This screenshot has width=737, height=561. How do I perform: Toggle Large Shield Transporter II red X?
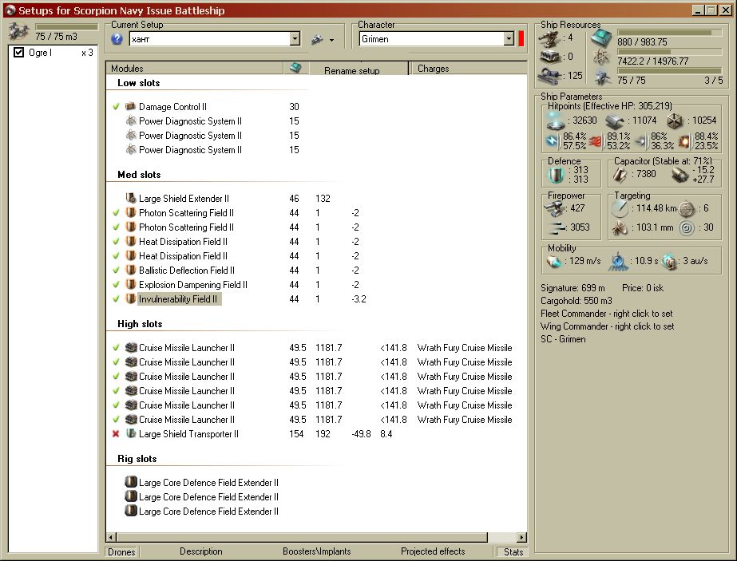(x=116, y=434)
